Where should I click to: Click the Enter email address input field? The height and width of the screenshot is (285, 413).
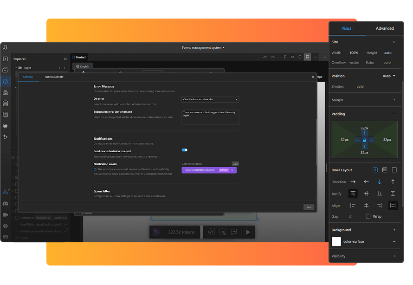(x=204, y=164)
